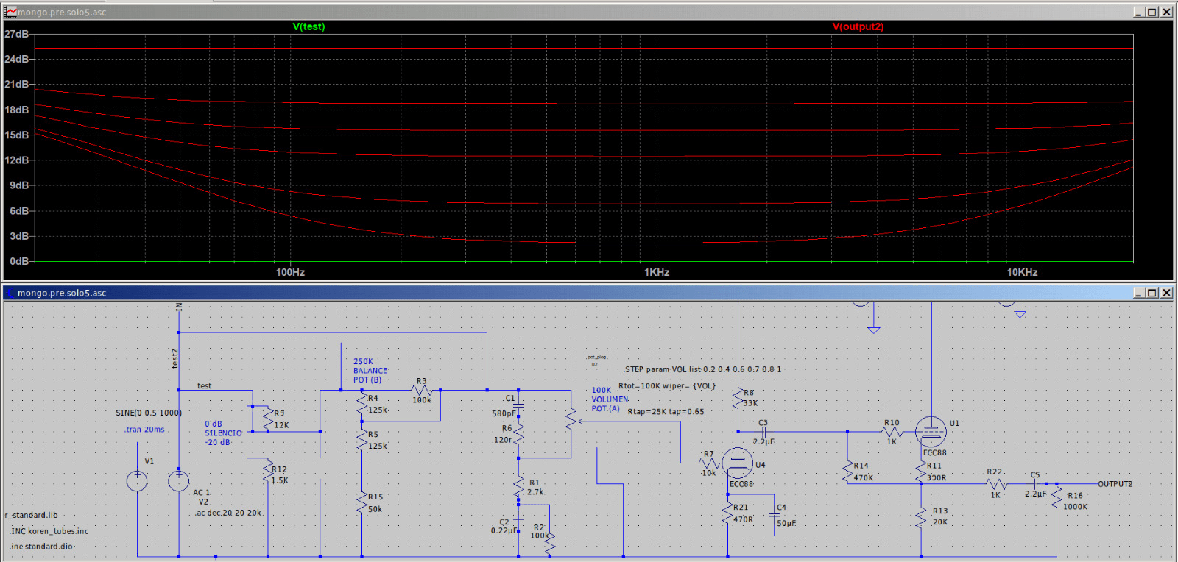The width and height of the screenshot is (1178, 562).
Task: Click the .inc standard.dio directive
Action: (41, 547)
